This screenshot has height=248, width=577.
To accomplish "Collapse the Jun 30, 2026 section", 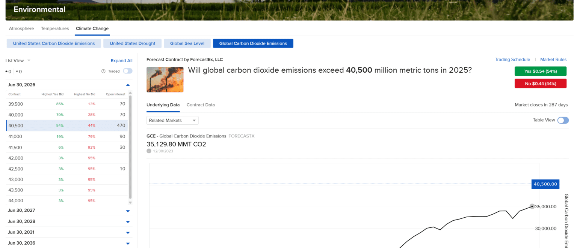I will click(128, 85).
